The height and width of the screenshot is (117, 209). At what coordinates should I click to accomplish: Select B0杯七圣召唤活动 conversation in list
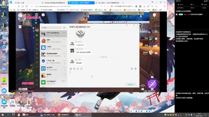54,34
